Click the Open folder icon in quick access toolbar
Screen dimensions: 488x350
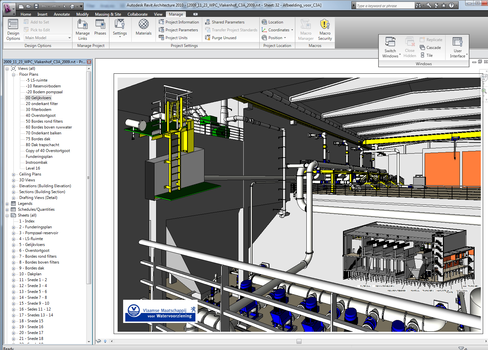click(29, 6)
